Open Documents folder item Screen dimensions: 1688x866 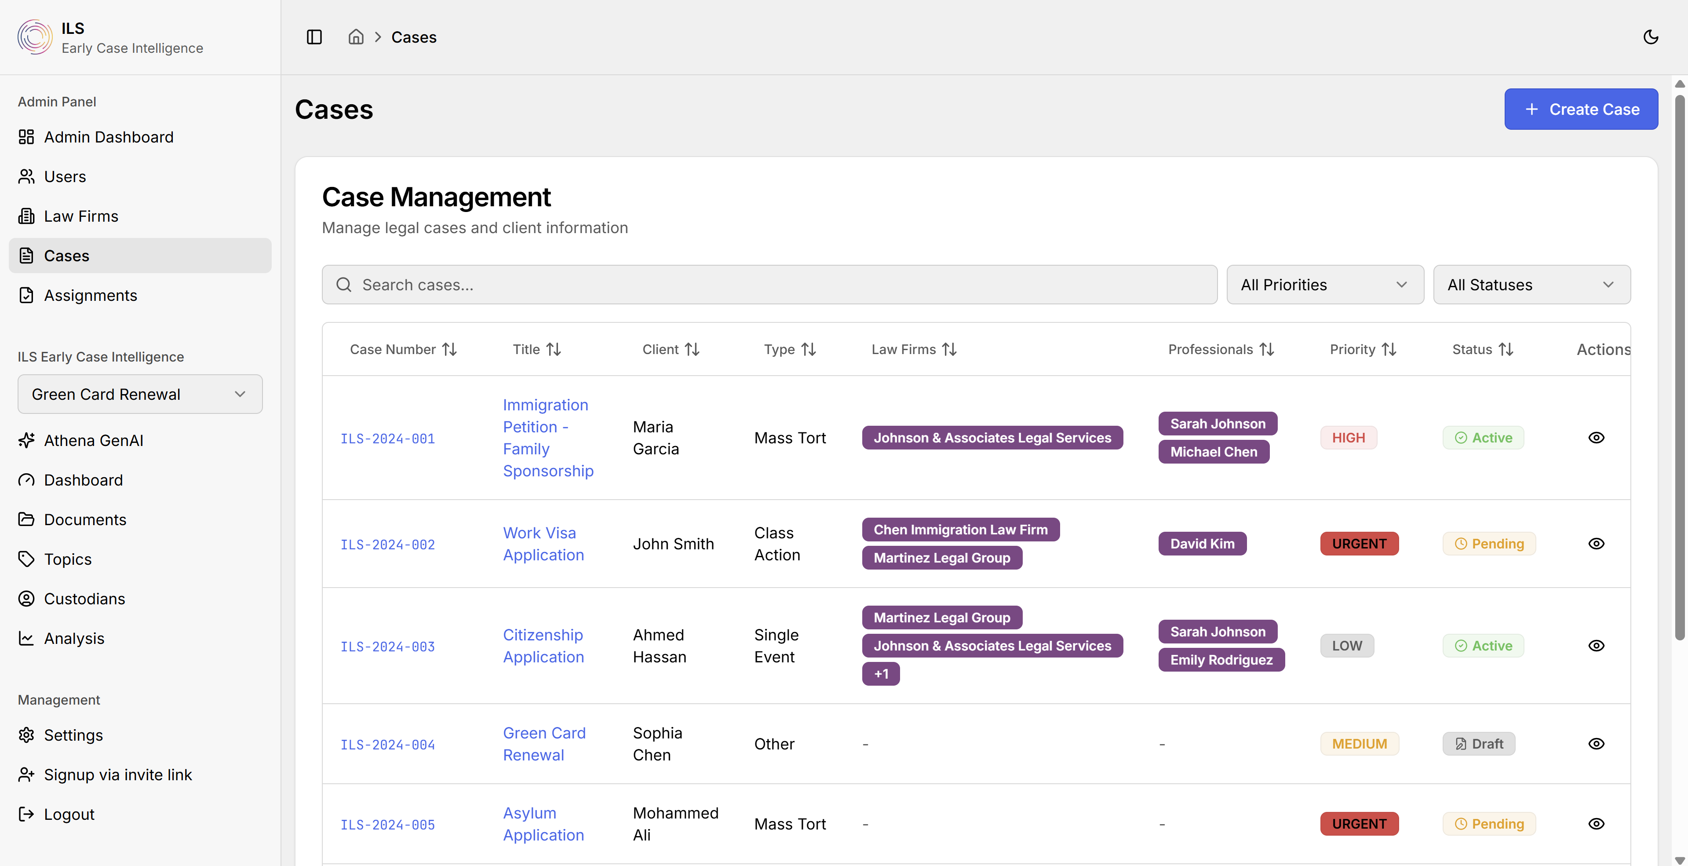point(140,520)
